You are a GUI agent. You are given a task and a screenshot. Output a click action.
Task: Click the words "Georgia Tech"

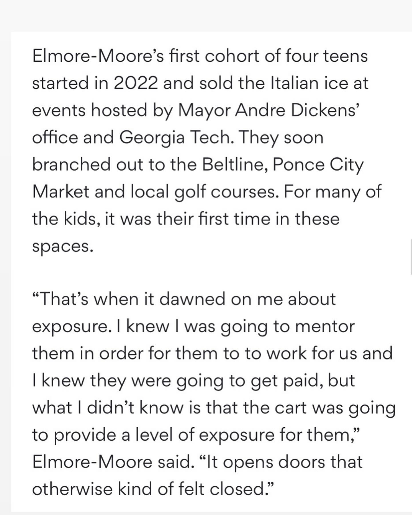coord(175,138)
